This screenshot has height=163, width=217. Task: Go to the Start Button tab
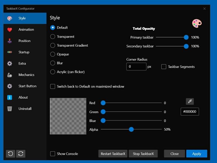(x=27, y=86)
